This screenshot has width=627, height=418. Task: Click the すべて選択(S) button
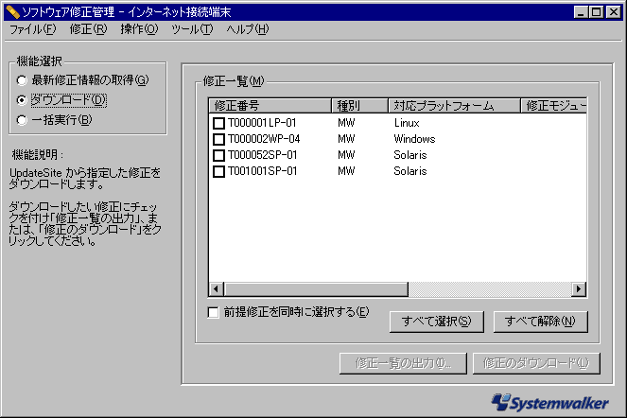[x=437, y=322]
